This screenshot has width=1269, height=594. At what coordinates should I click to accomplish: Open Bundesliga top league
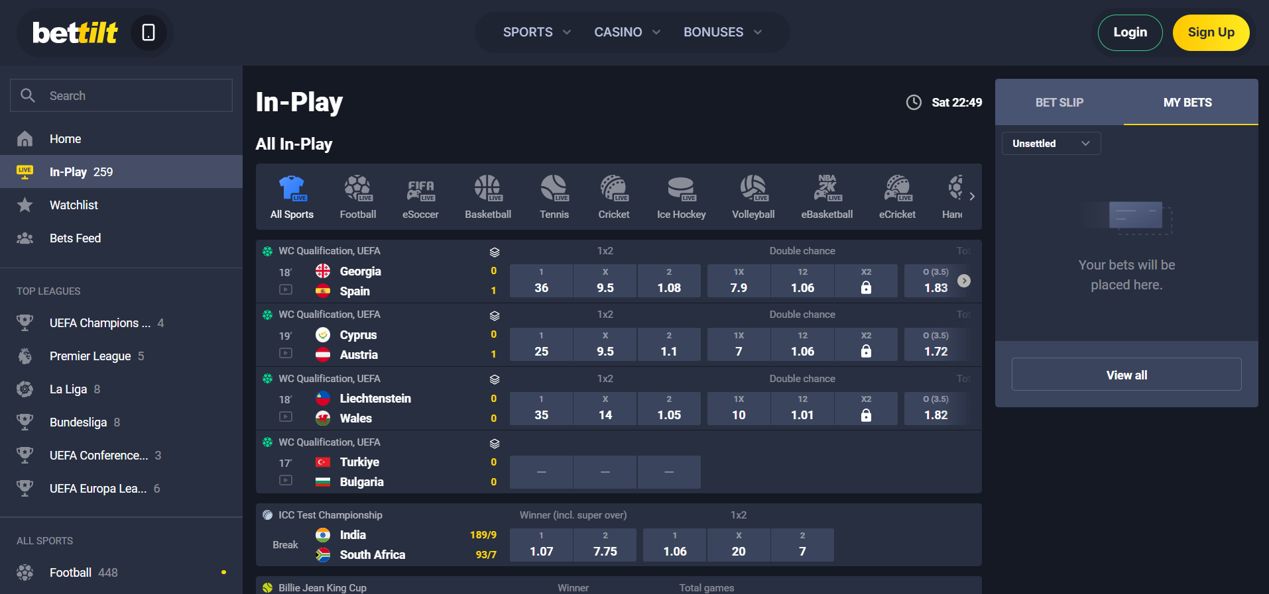click(x=121, y=422)
